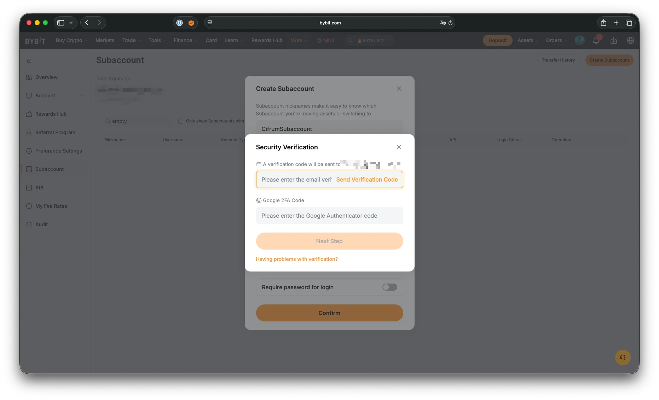Viewport: 659px width, 400px height.
Task: Click the orange shield extension icon
Action: click(191, 23)
